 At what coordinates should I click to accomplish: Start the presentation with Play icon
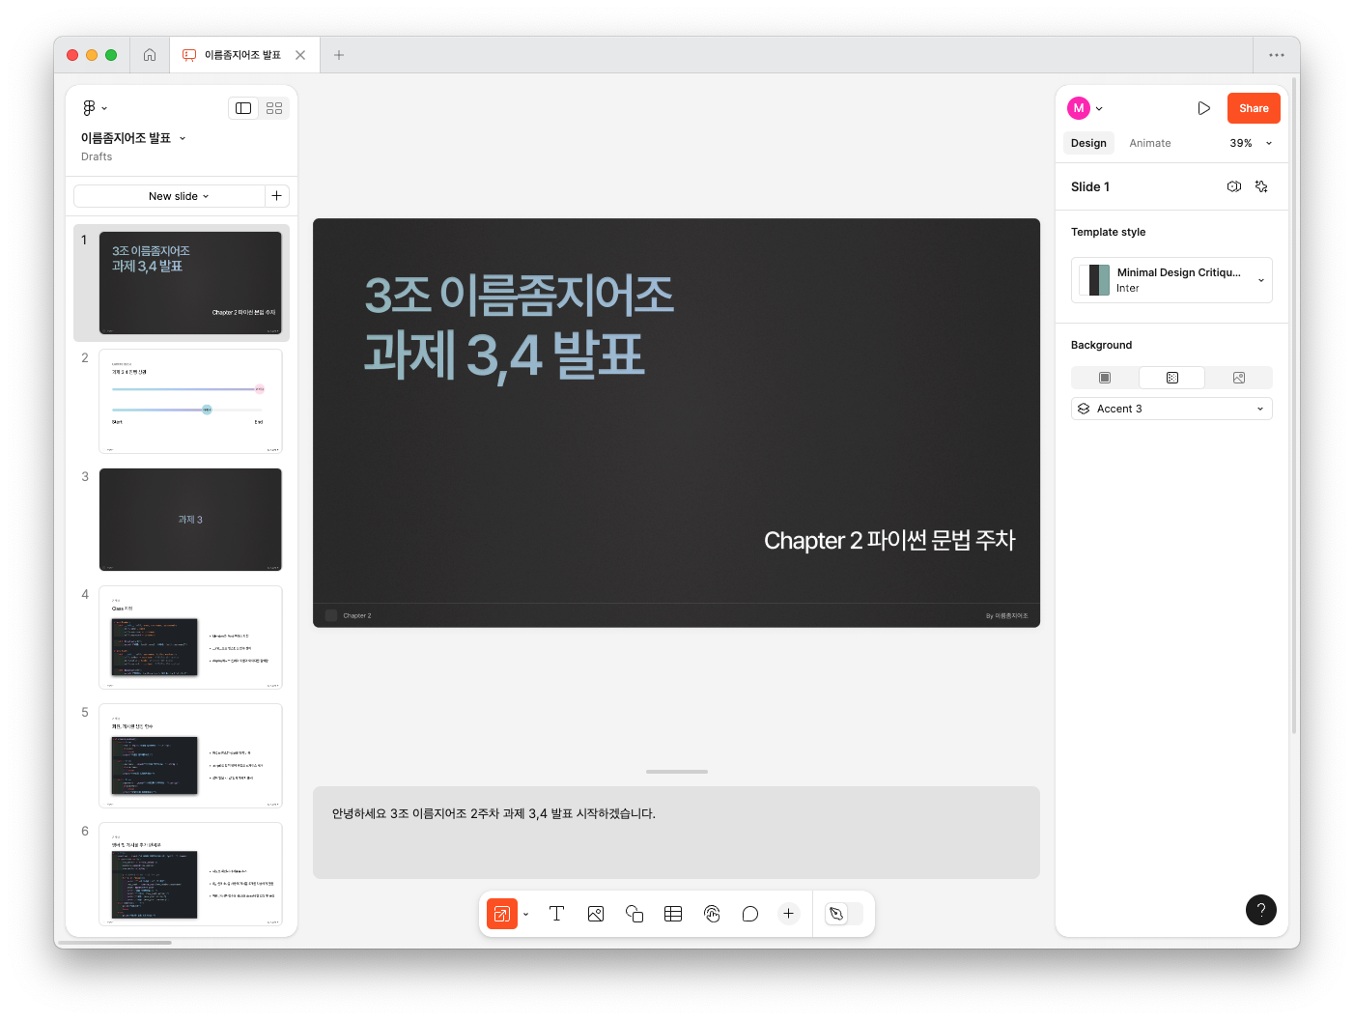[x=1204, y=108]
